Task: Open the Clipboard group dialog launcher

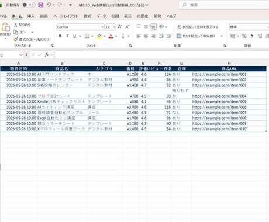Action: (52, 46)
